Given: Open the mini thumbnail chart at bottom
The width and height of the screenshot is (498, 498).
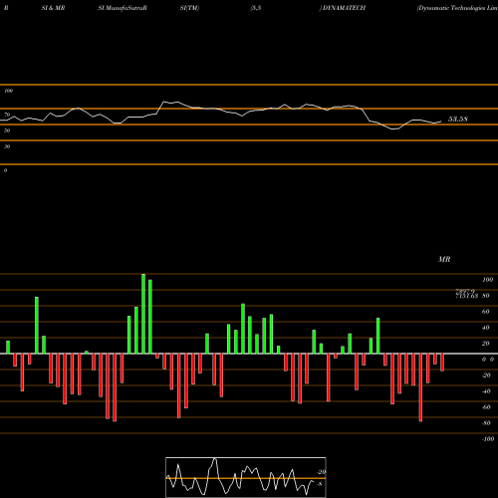Looking at the screenshot, I should [x=246, y=477].
